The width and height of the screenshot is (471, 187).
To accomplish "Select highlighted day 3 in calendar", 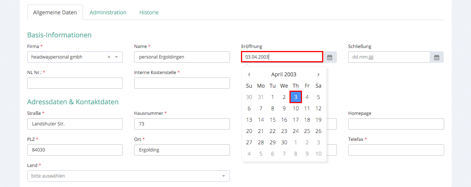I will tap(296, 97).
